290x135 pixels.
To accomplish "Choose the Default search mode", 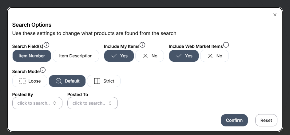I will pyautogui.click(x=67, y=81).
